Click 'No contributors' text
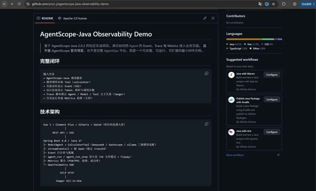 coord(235,23)
